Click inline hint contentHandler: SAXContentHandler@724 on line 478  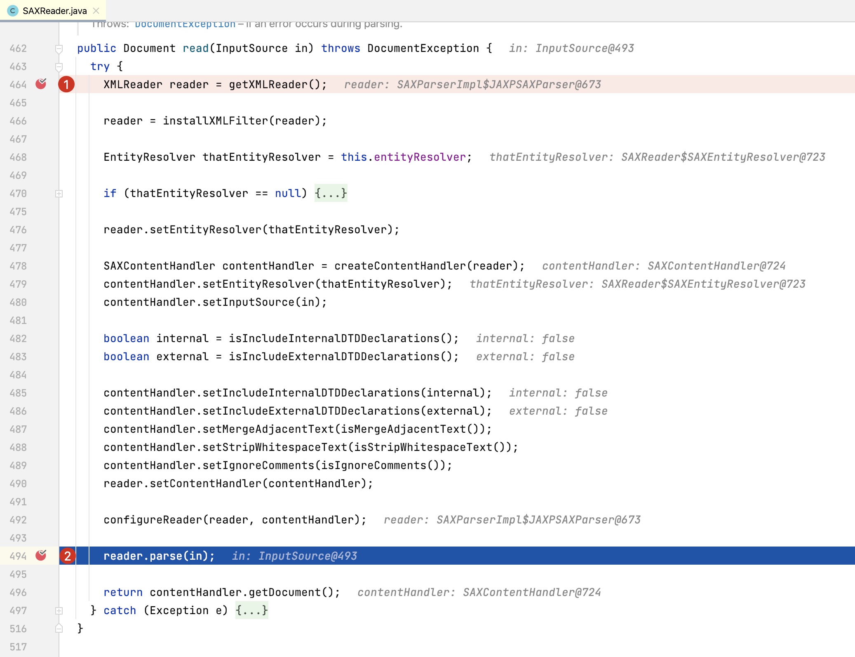tap(664, 266)
